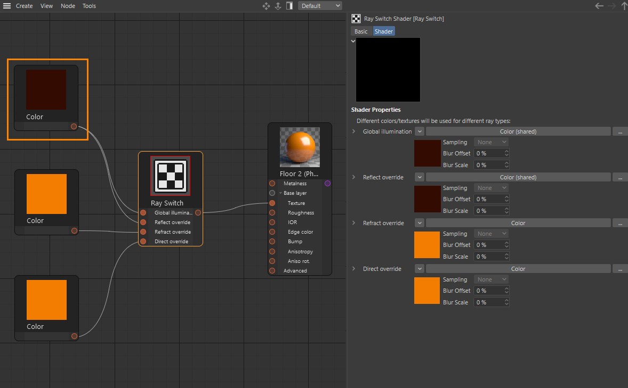
Task: Expand Global illumination properties arrow
Action: pos(353,131)
